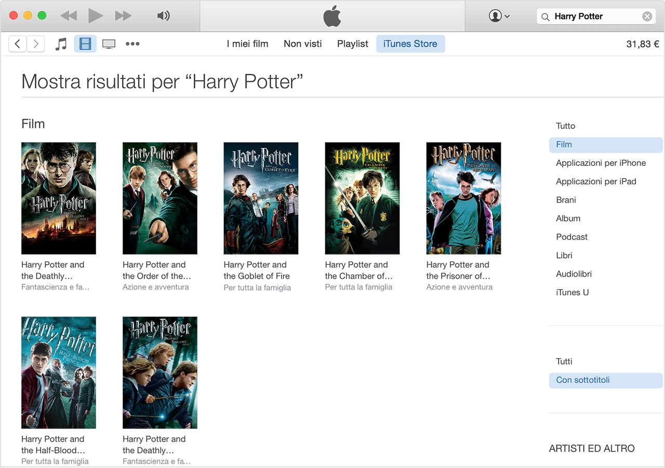Viewport: 665px width, 468px height.
Task: Zoom iTunes with the green button
Action: pos(42,16)
